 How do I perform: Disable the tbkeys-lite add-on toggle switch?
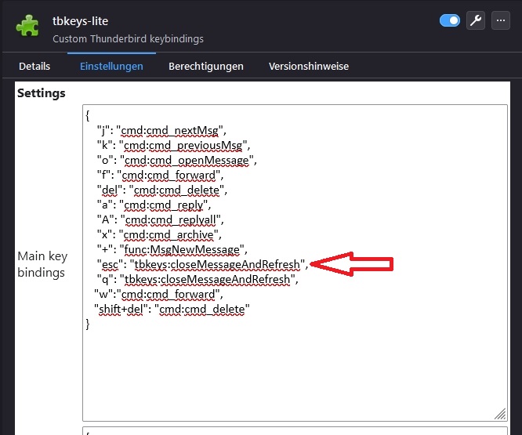[x=450, y=21]
